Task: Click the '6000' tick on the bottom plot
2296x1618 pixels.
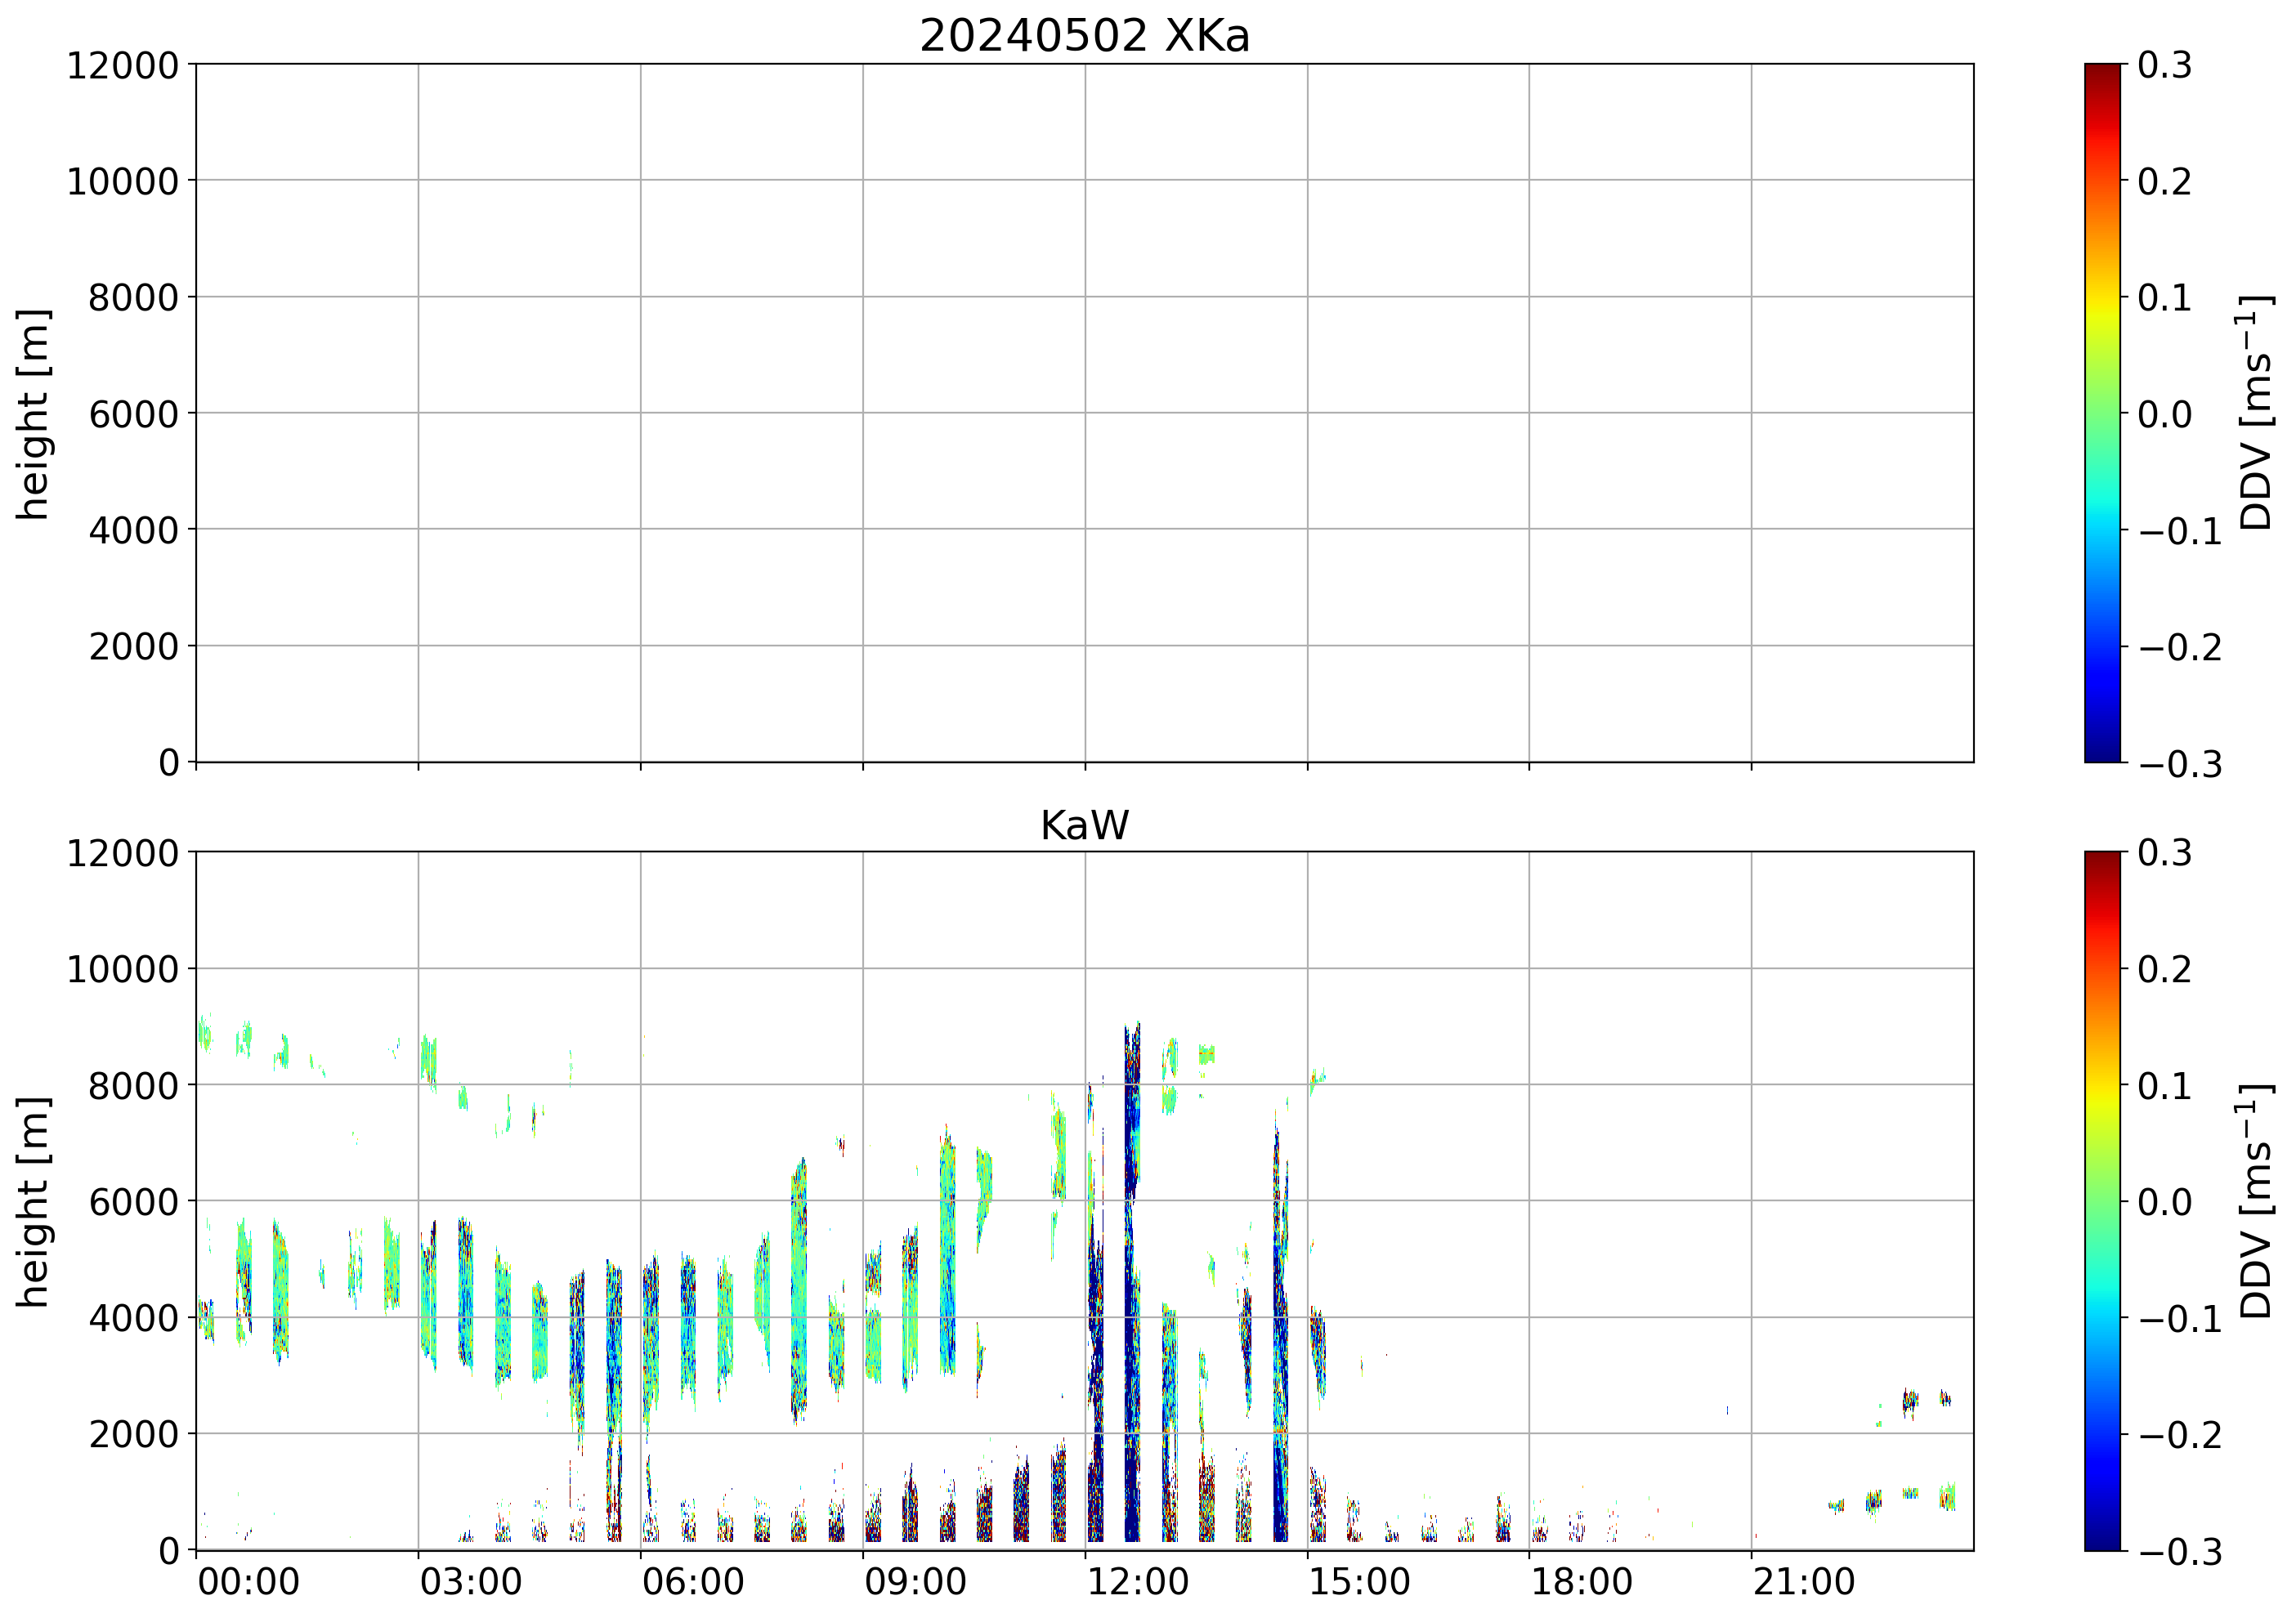Action: (x=133, y=1202)
